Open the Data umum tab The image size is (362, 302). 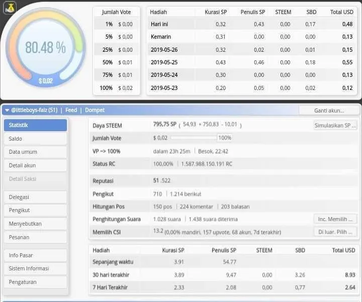pos(35,152)
